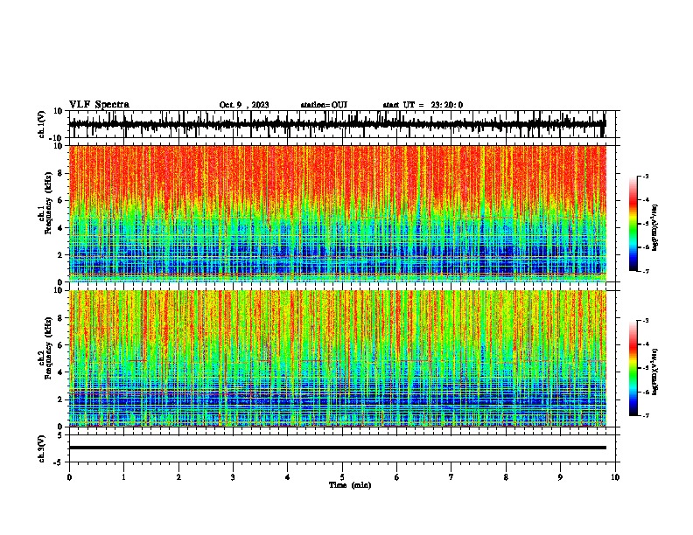The width and height of the screenshot is (693, 535).
Task: Click the ch.2 "Frequency (kHz)" axis label
Action: tap(49, 348)
